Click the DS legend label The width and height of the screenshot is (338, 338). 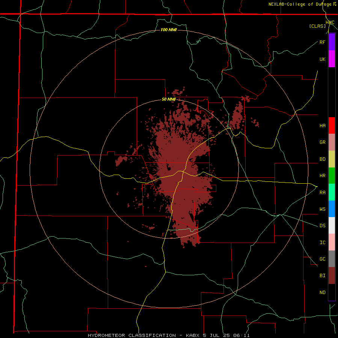pyautogui.click(x=322, y=225)
